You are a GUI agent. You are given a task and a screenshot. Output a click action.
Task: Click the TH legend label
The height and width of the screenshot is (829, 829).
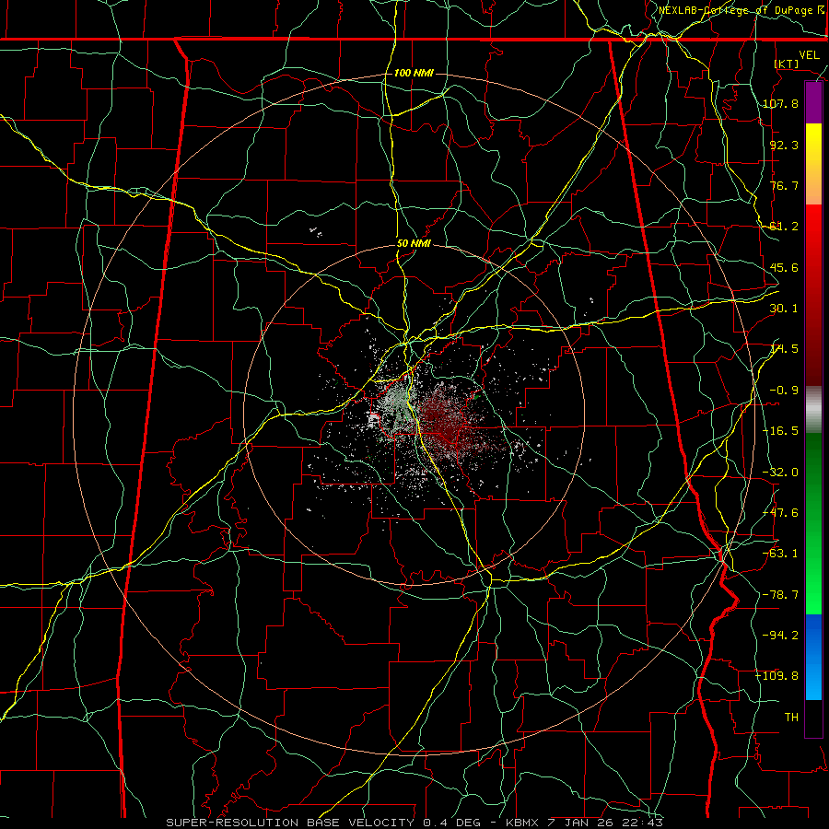click(791, 718)
